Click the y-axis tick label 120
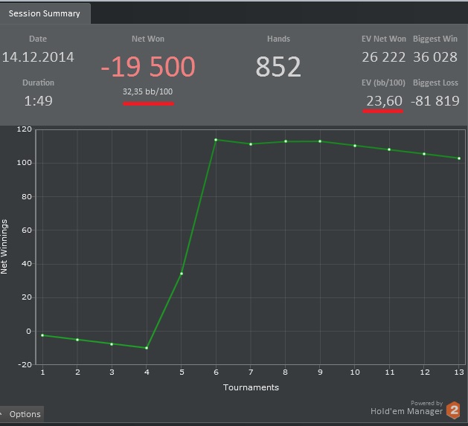Viewport: 468px width, 426px height. tap(24, 129)
